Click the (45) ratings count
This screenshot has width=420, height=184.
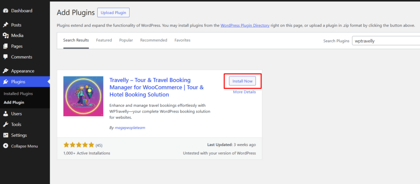tap(99, 145)
